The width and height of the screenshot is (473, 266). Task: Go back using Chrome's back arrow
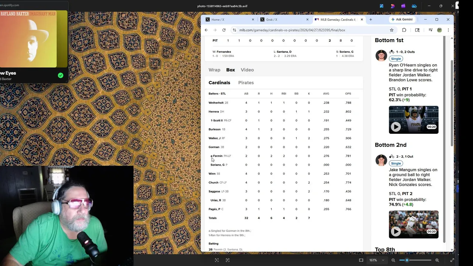coord(206,30)
